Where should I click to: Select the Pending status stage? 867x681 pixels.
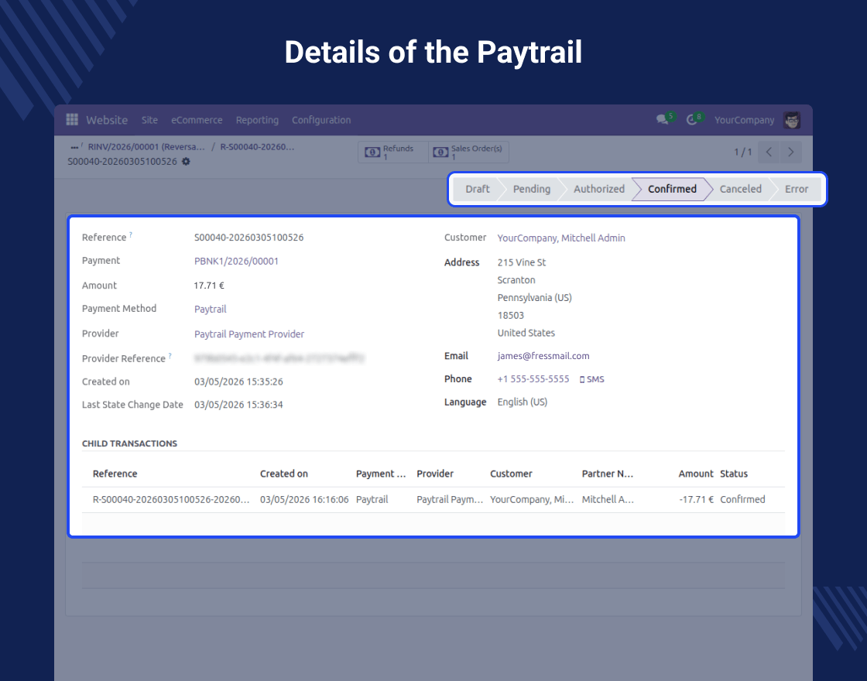pos(531,189)
